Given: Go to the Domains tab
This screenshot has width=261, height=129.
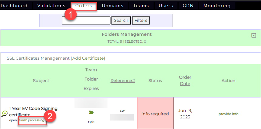Looking at the screenshot, I should [112, 6].
